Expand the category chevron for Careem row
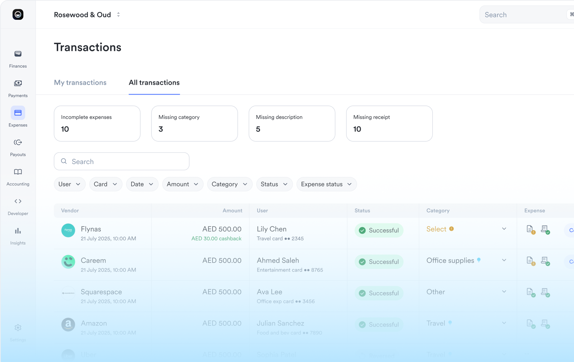 [504, 260]
